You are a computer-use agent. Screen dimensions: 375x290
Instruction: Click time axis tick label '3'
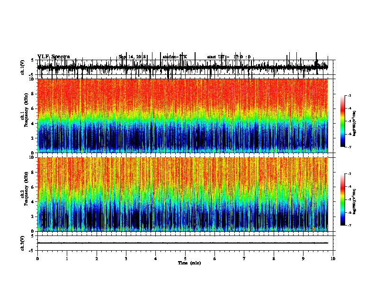pyautogui.click(x=126, y=259)
